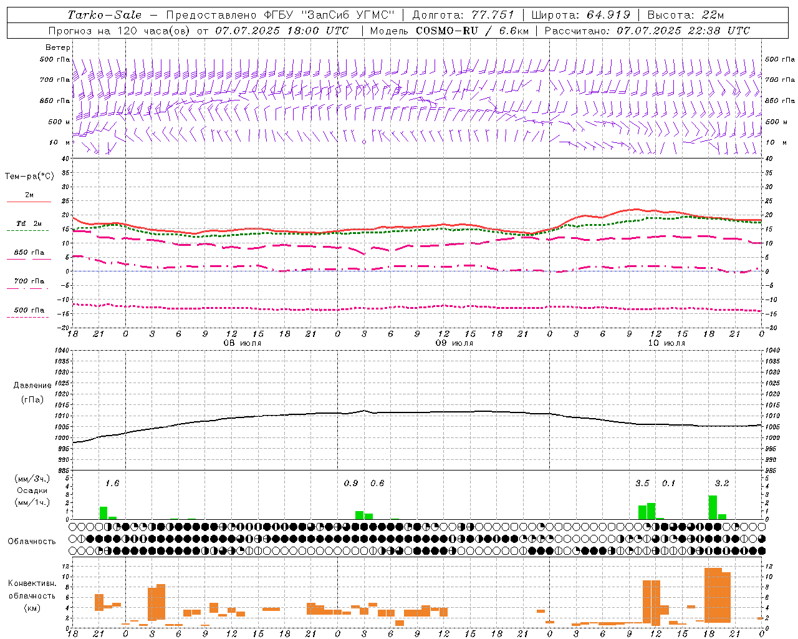
Task: Click the 08 июля date label
Action: [x=243, y=343]
